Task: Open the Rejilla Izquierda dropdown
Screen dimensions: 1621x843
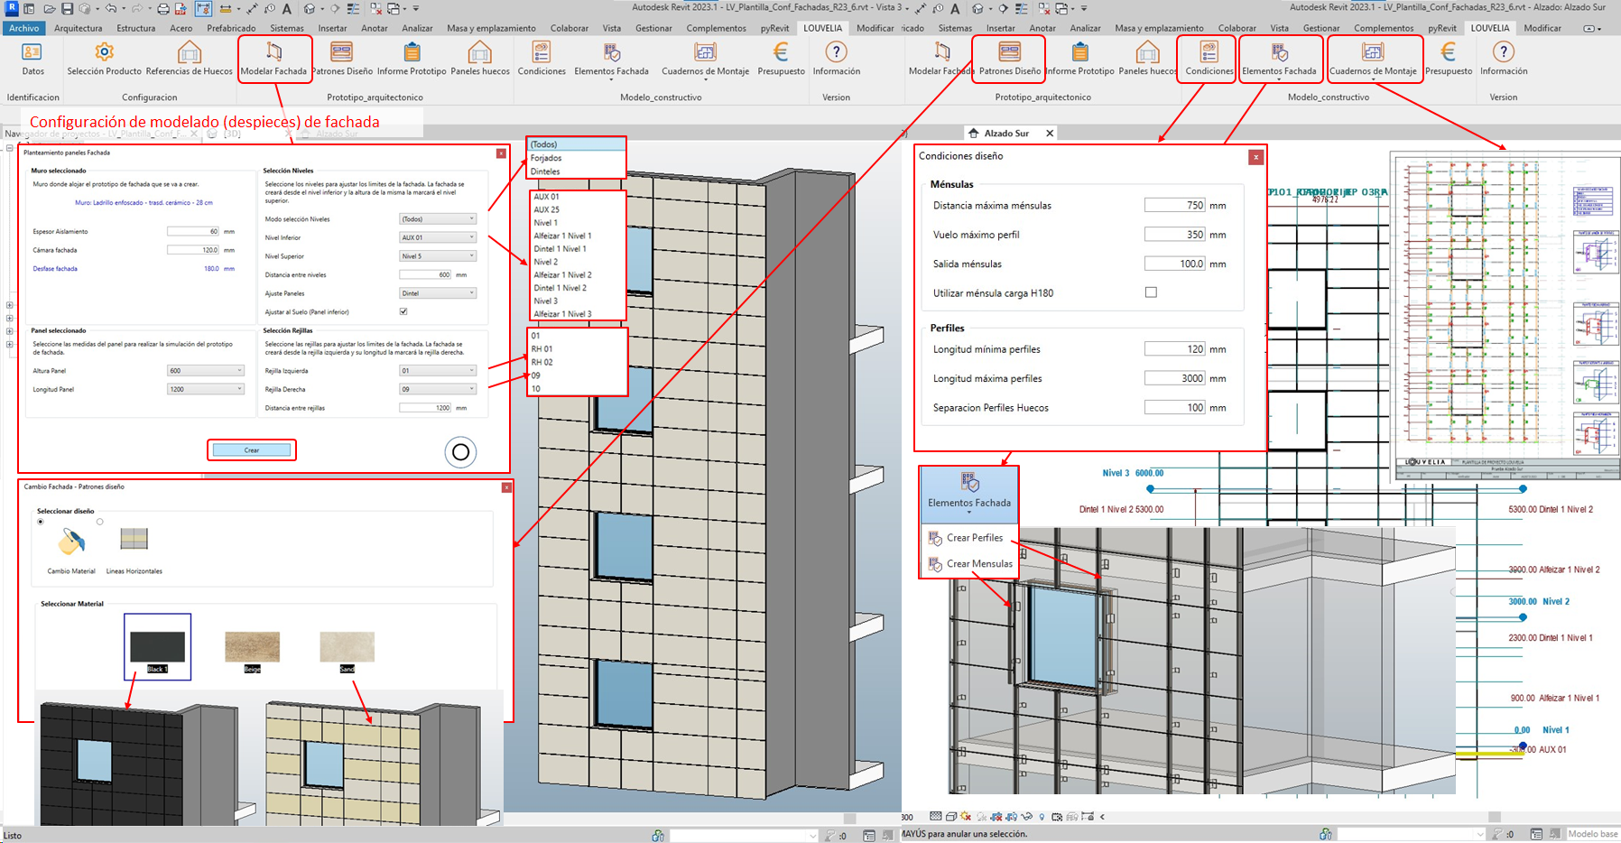Action: click(x=438, y=371)
